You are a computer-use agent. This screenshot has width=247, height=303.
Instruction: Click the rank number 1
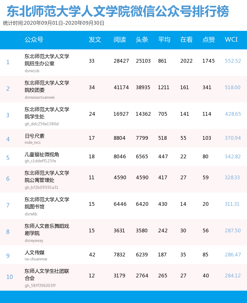pos(8,62)
